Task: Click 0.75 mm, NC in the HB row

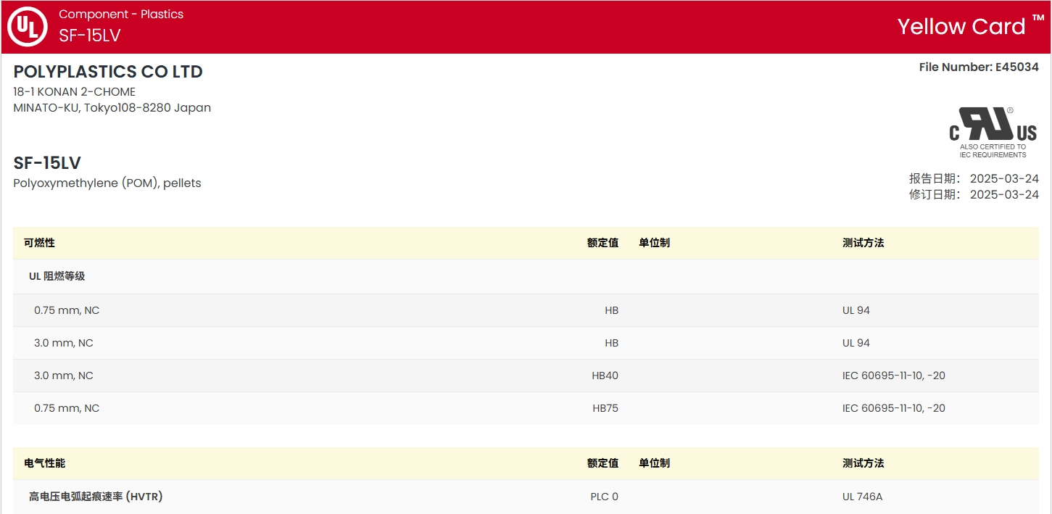Action: [67, 310]
